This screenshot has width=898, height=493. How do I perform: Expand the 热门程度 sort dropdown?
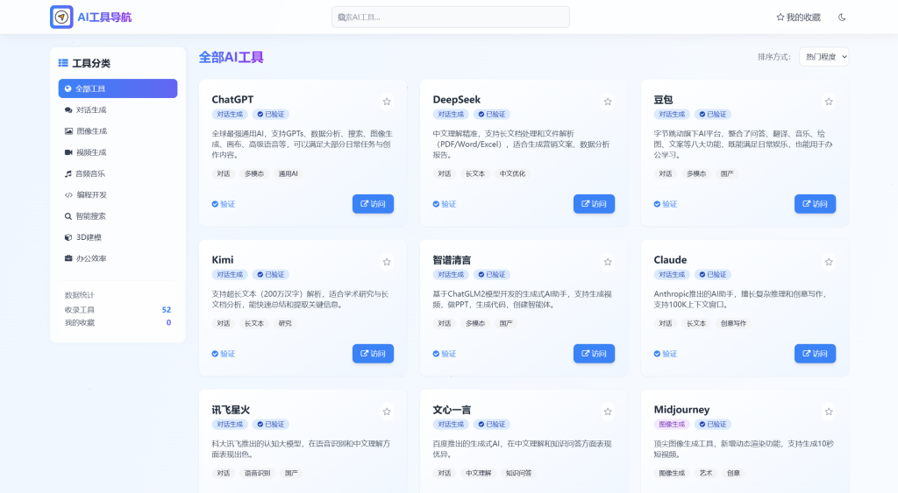tap(823, 57)
